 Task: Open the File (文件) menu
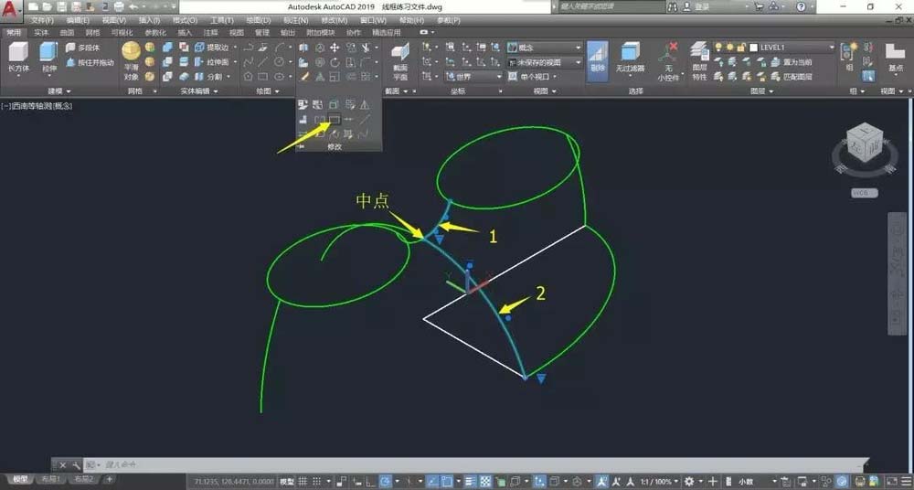point(41,20)
